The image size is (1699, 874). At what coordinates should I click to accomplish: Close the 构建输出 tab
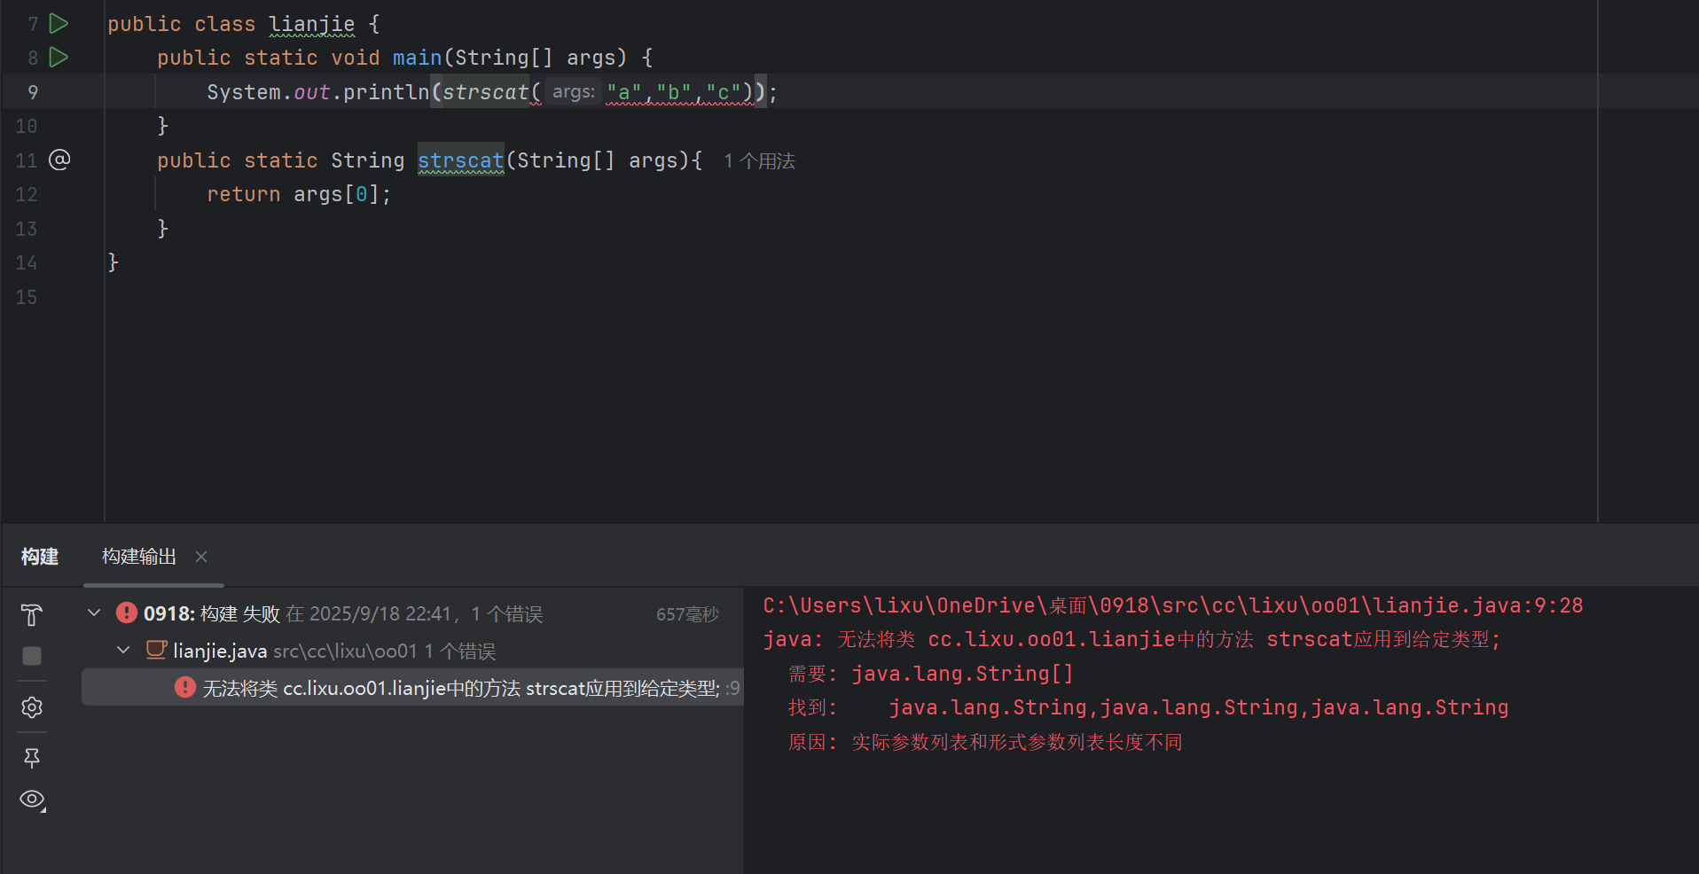pyautogui.click(x=201, y=557)
